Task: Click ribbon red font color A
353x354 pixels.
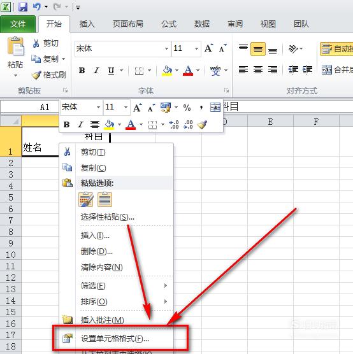Action: [188, 71]
